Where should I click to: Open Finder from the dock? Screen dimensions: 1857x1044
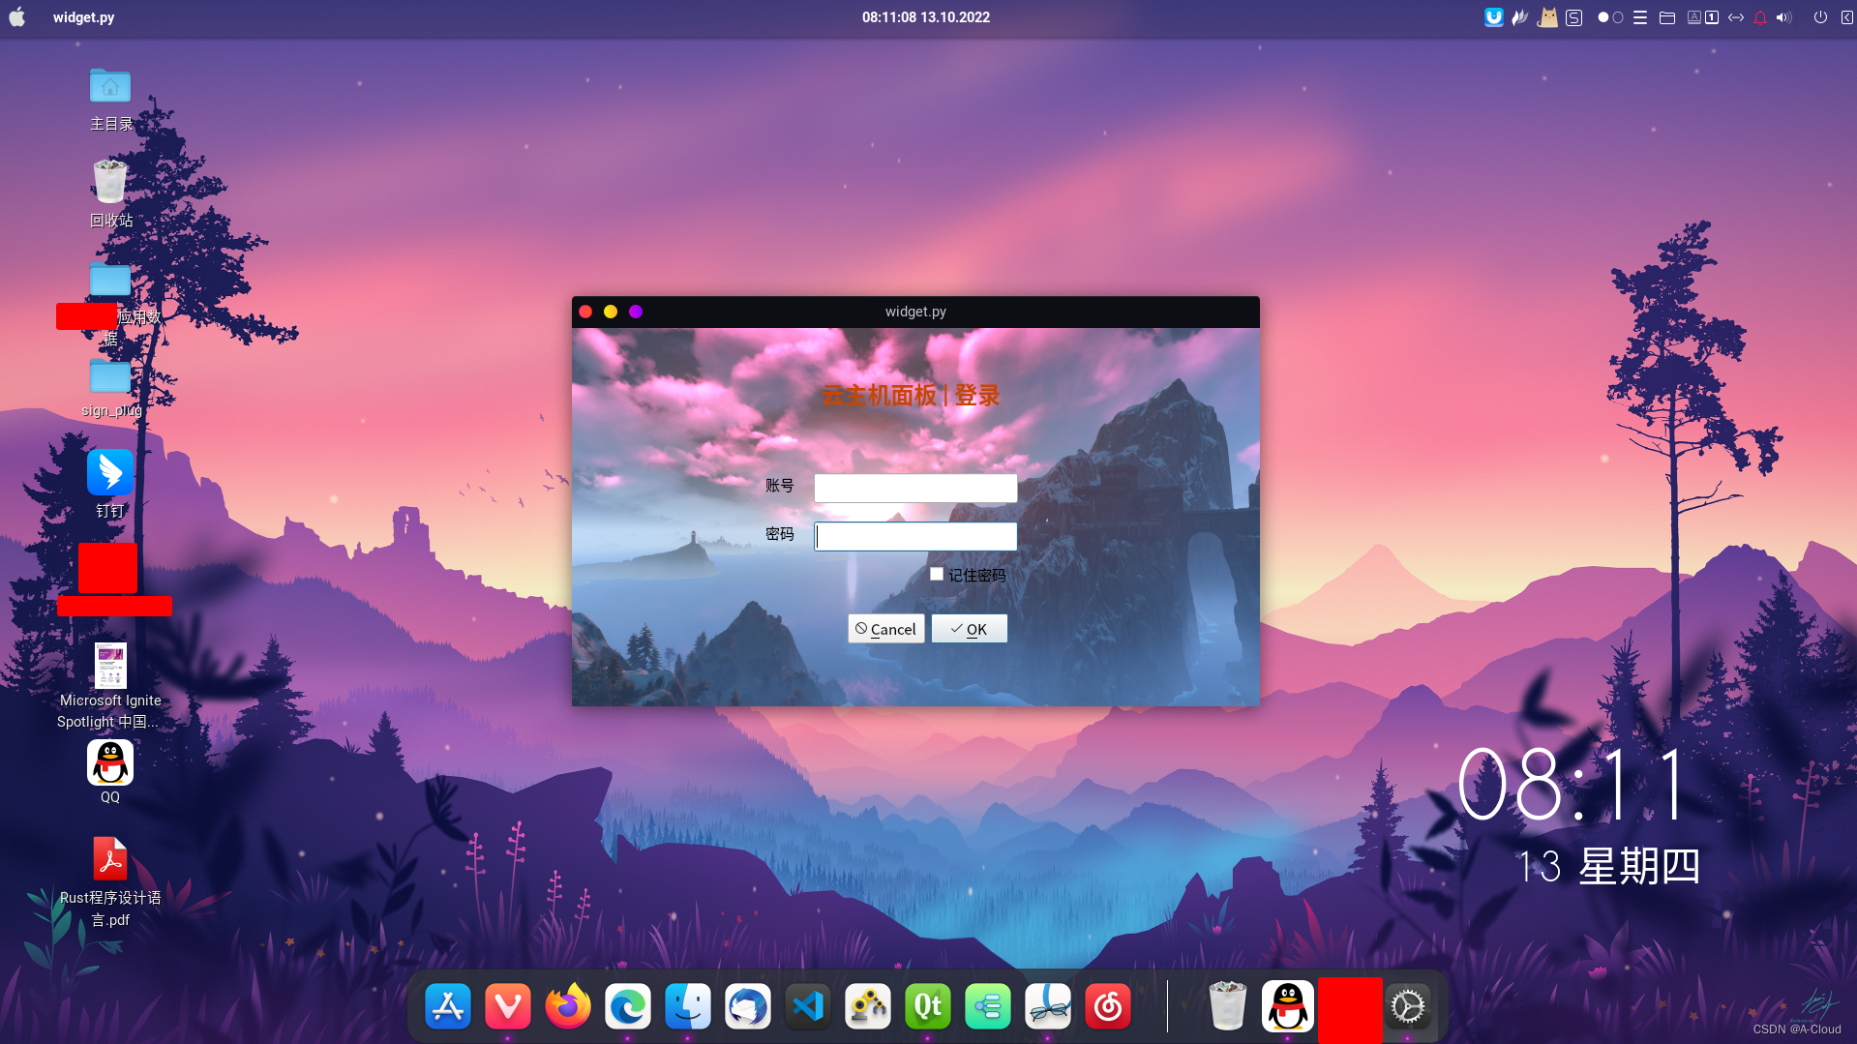(x=688, y=1006)
